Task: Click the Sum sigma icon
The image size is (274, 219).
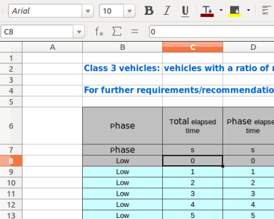Action: tap(116, 31)
